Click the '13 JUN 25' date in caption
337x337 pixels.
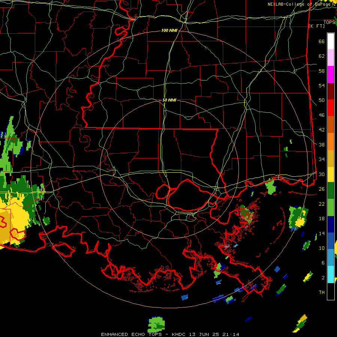[204, 334]
